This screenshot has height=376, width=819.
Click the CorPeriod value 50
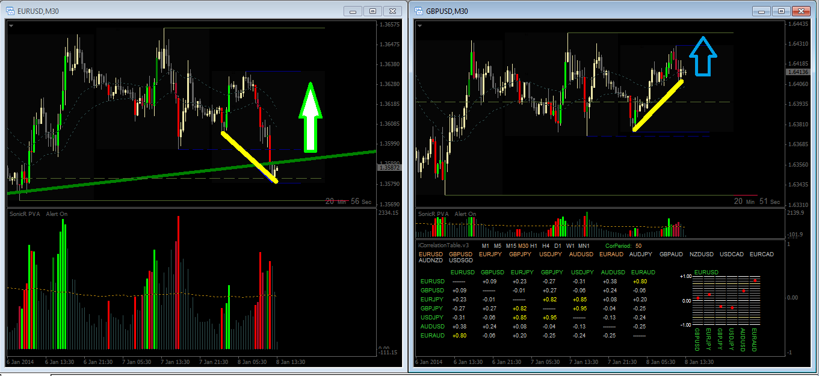(x=638, y=245)
